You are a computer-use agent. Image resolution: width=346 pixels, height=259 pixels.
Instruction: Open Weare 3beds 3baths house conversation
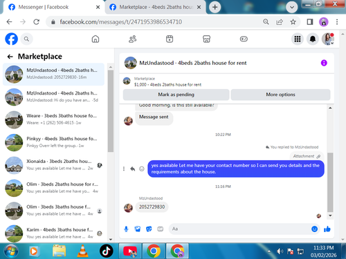(x=53, y=119)
